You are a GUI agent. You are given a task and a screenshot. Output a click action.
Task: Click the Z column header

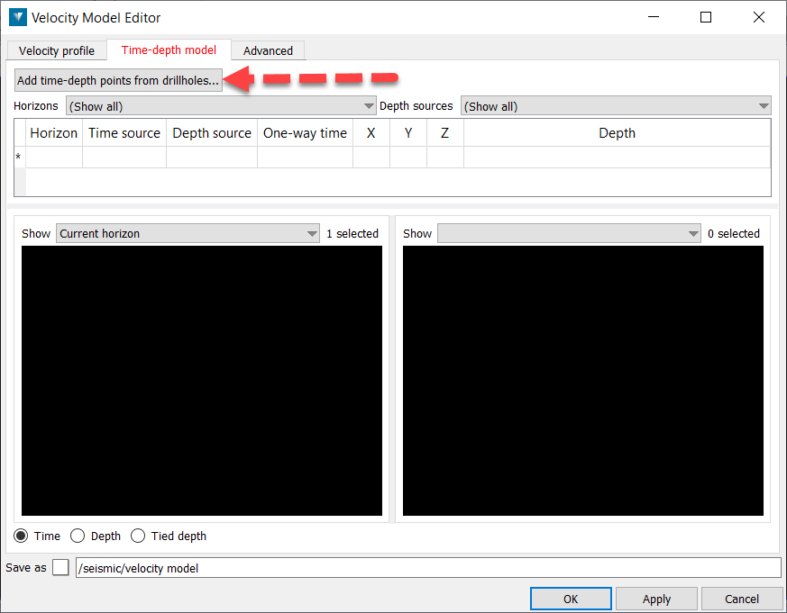(x=445, y=133)
